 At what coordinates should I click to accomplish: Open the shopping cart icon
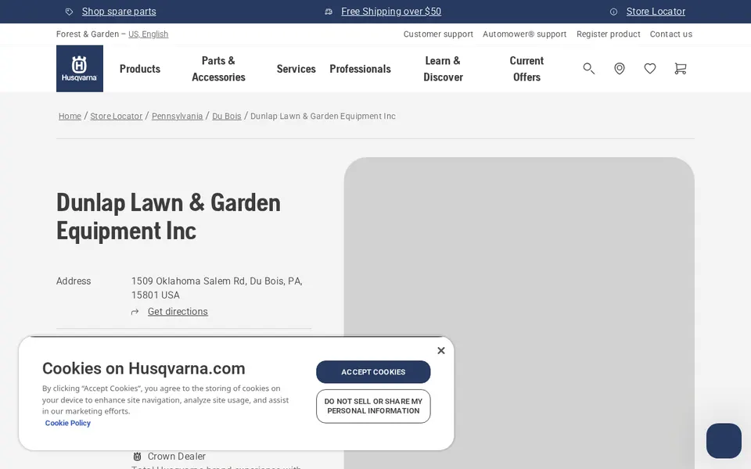pos(680,69)
